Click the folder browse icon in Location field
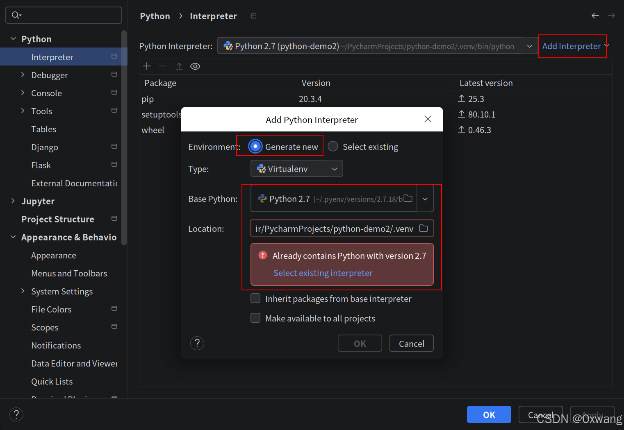624x430 pixels. point(424,229)
